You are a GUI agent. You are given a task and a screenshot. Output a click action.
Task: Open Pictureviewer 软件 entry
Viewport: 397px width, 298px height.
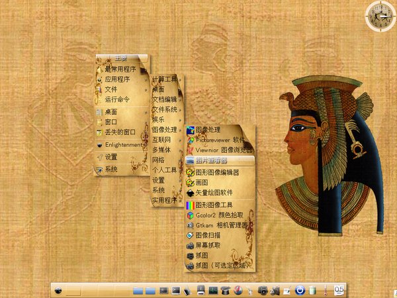(x=216, y=140)
